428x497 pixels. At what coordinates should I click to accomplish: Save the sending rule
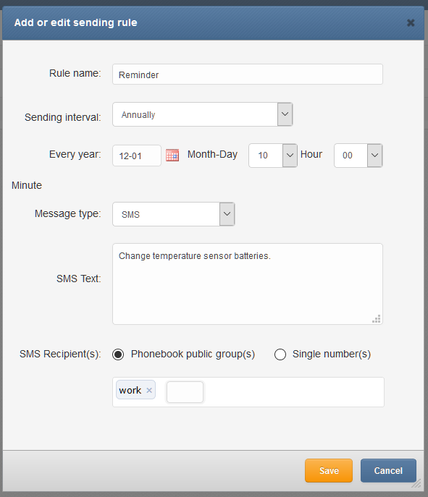[x=329, y=471]
